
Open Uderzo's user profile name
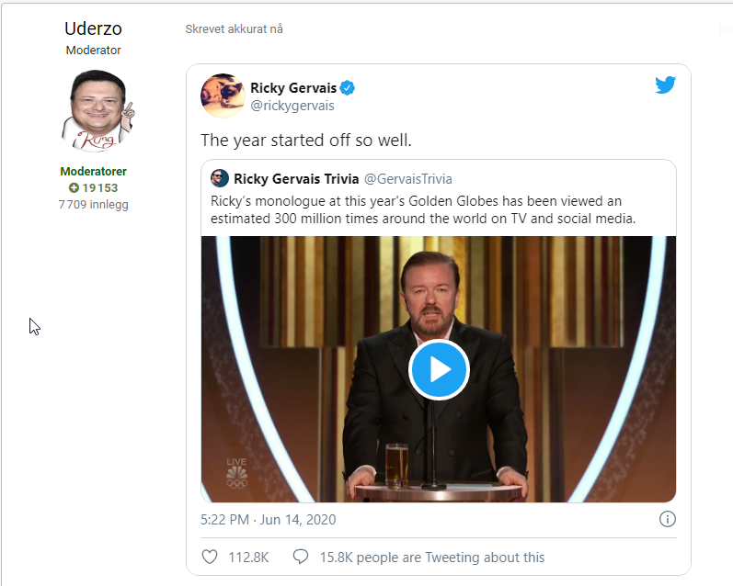[93, 28]
